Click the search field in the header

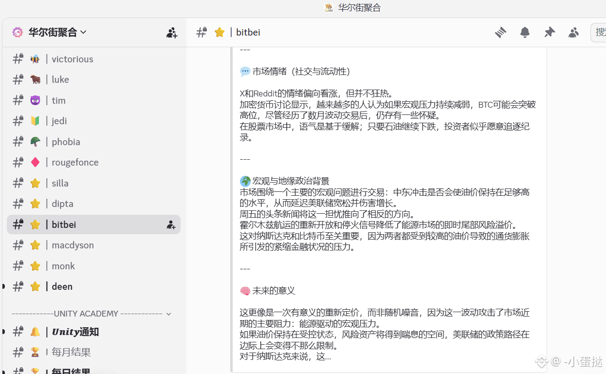coord(598,32)
